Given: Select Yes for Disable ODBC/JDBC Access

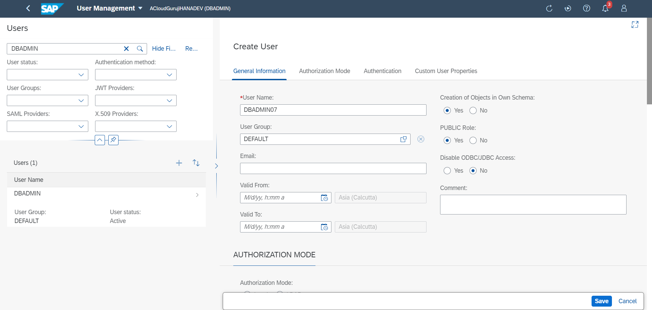Looking at the screenshot, I should (x=447, y=171).
